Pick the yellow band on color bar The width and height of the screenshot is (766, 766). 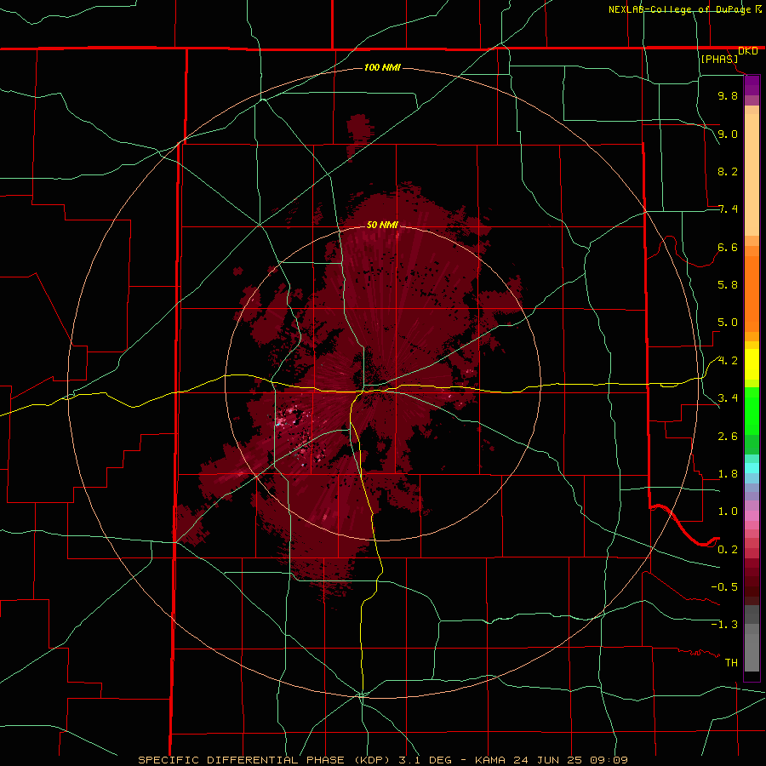coord(752,364)
